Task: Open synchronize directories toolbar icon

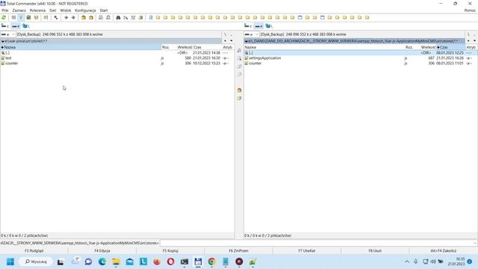Action: [133, 18]
